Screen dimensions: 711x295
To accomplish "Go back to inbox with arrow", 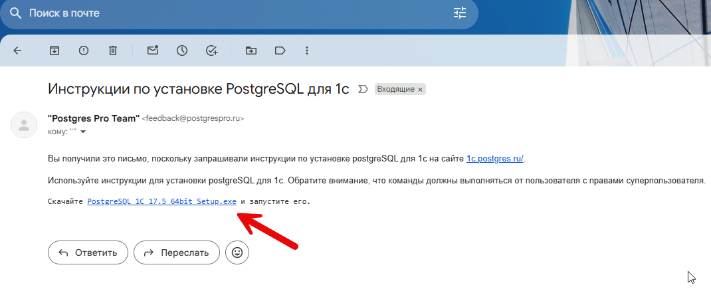I will tap(18, 50).
